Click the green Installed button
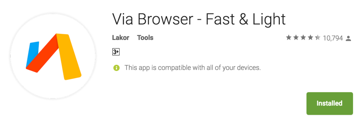This screenshot has width=360, height=130. click(330, 103)
